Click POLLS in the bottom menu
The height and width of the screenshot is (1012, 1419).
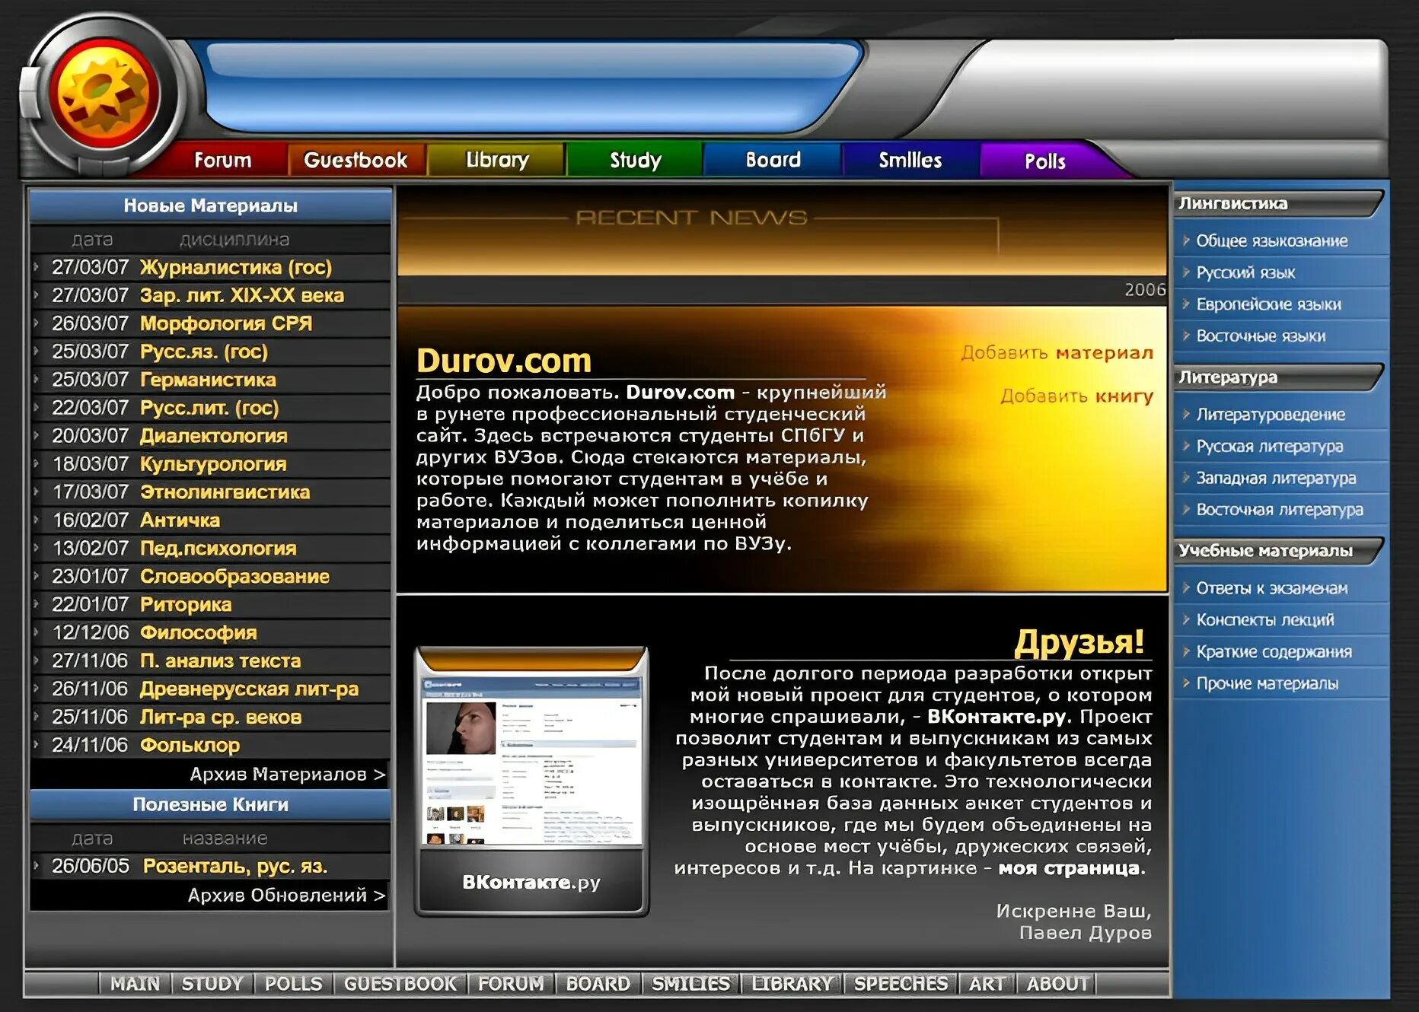click(x=294, y=984)
